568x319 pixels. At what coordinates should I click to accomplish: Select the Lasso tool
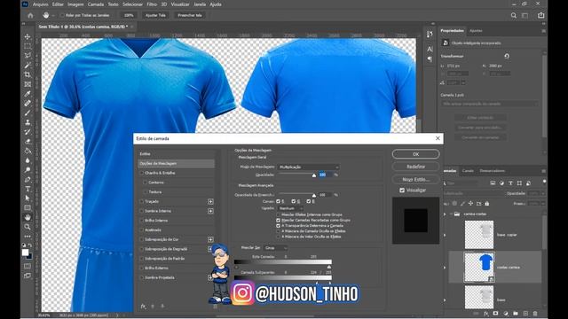[28, 56]
